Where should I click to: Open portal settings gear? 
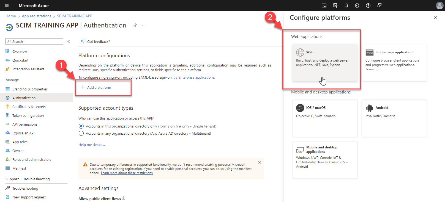point(357,5)
